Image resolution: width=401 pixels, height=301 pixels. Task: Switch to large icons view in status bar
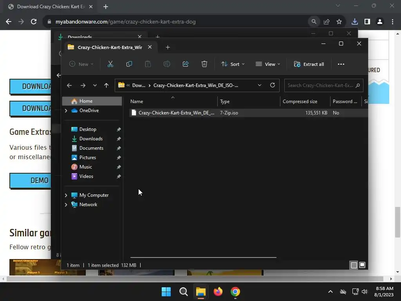(362, 265)
